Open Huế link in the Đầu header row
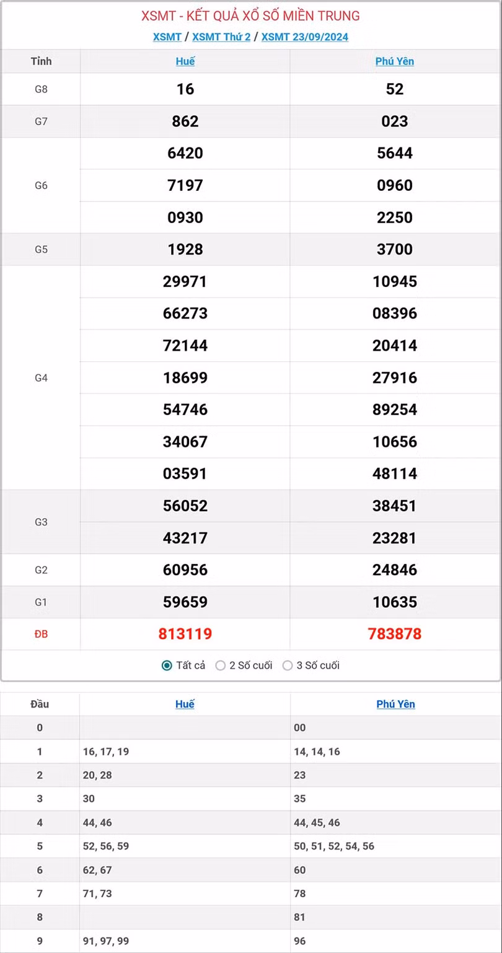Viewport: 502px width, 953px height. (185, 704)
